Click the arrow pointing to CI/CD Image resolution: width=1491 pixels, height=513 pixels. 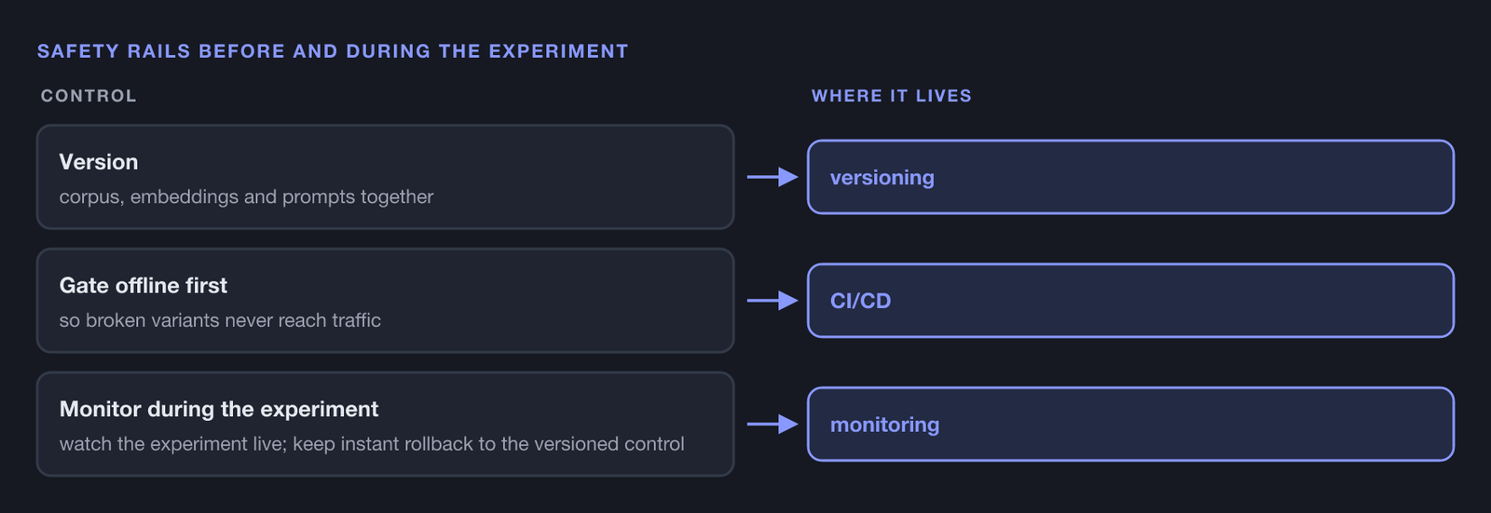[773, 301]
